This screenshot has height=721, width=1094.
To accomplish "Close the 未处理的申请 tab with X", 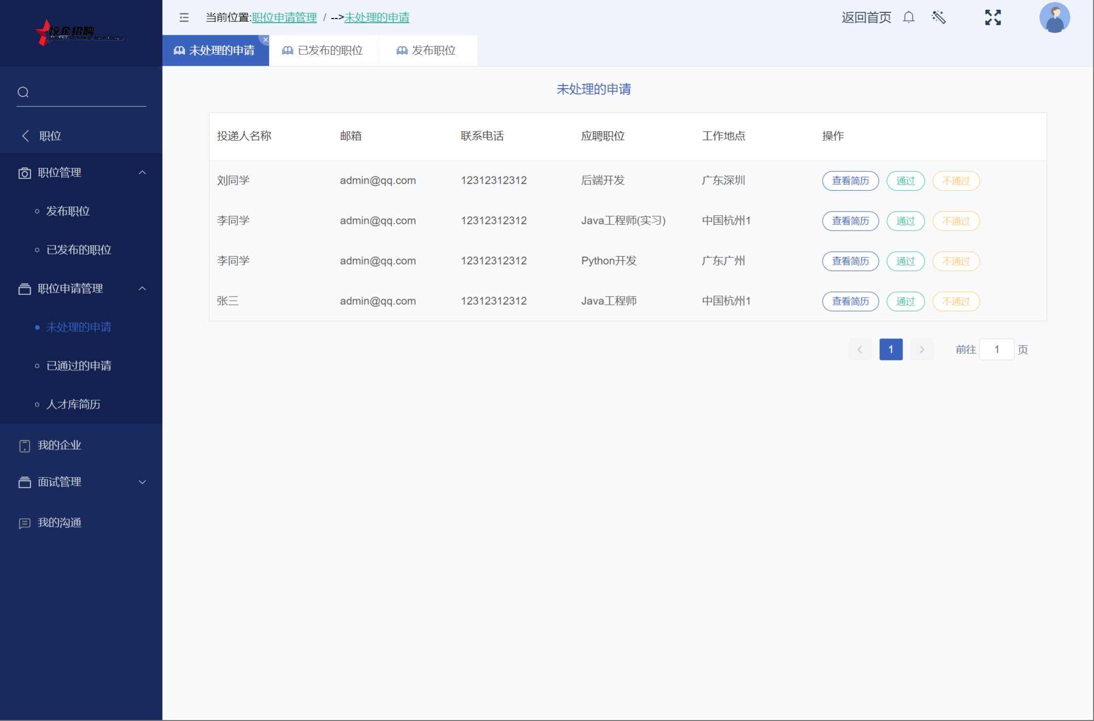I will point(266,40).
